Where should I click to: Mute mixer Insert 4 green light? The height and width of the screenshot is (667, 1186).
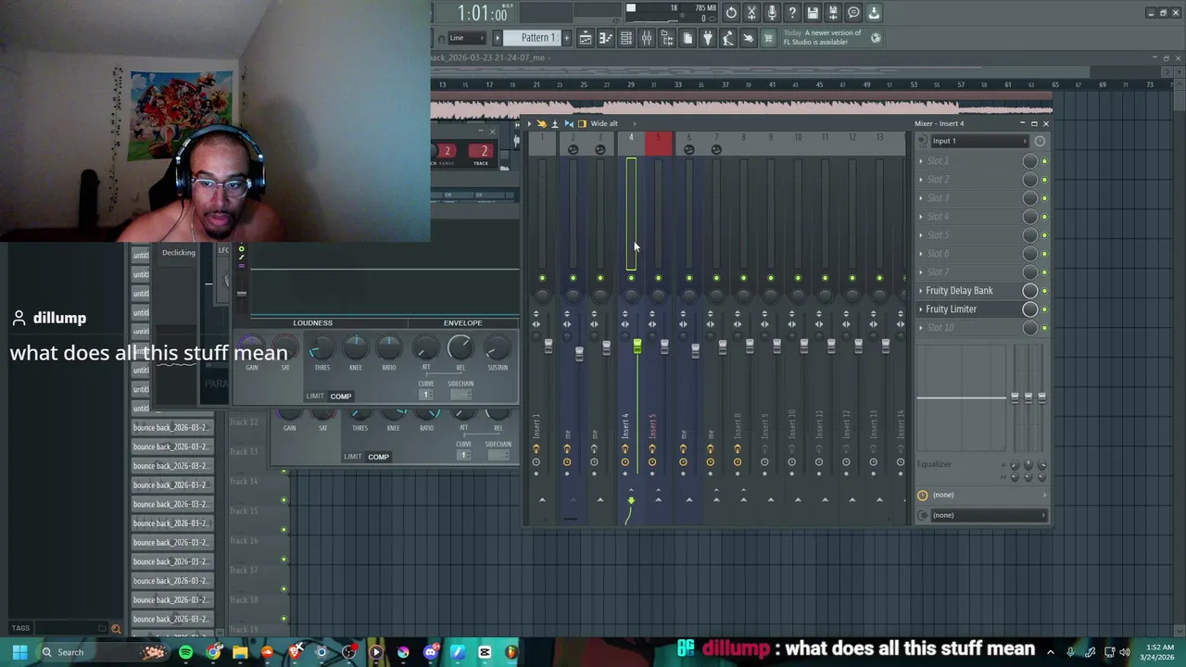tap(631, 278)
